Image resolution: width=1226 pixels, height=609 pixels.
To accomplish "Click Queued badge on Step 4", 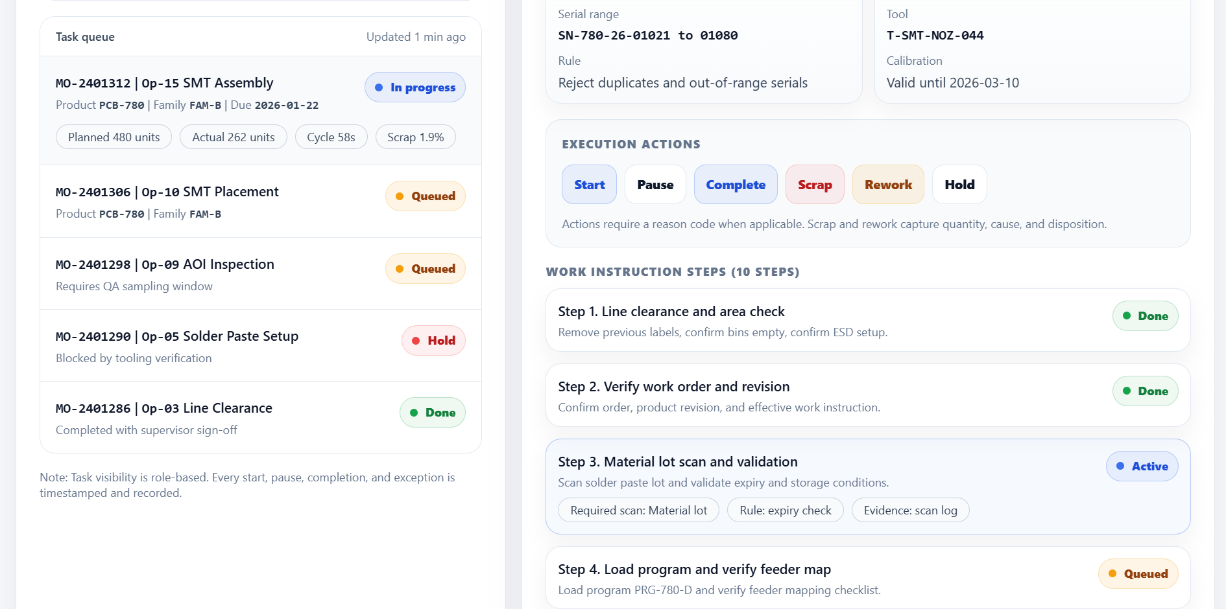I will [1138, 574].
